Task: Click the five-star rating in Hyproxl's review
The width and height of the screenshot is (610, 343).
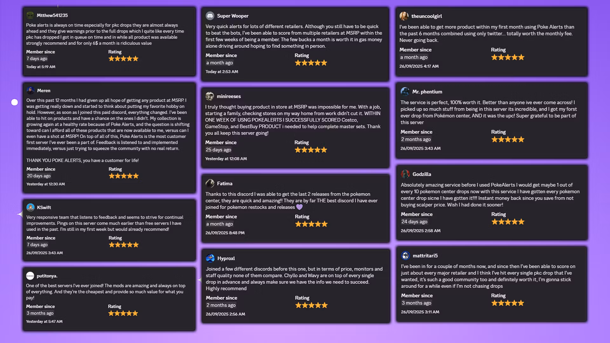Action: (x=311, y=305)
